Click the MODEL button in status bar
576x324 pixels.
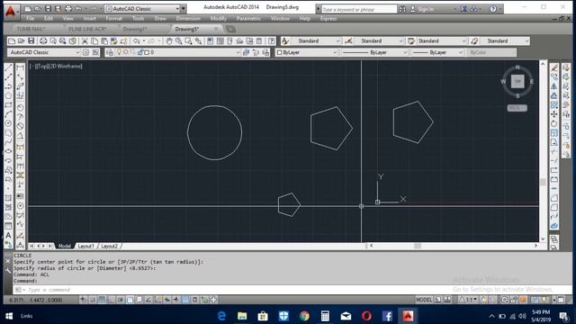424,300
